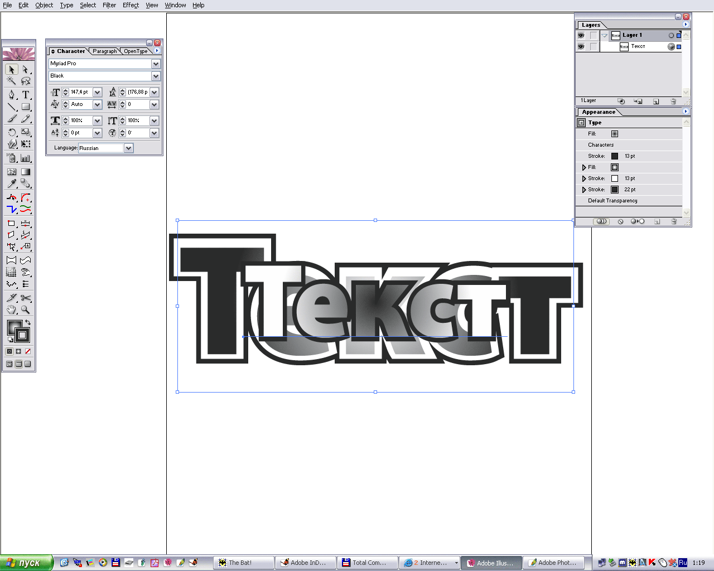Viewport: 714px width, 571px height.
Task: Open the font style dropdown (Black)
Action: 156,76
